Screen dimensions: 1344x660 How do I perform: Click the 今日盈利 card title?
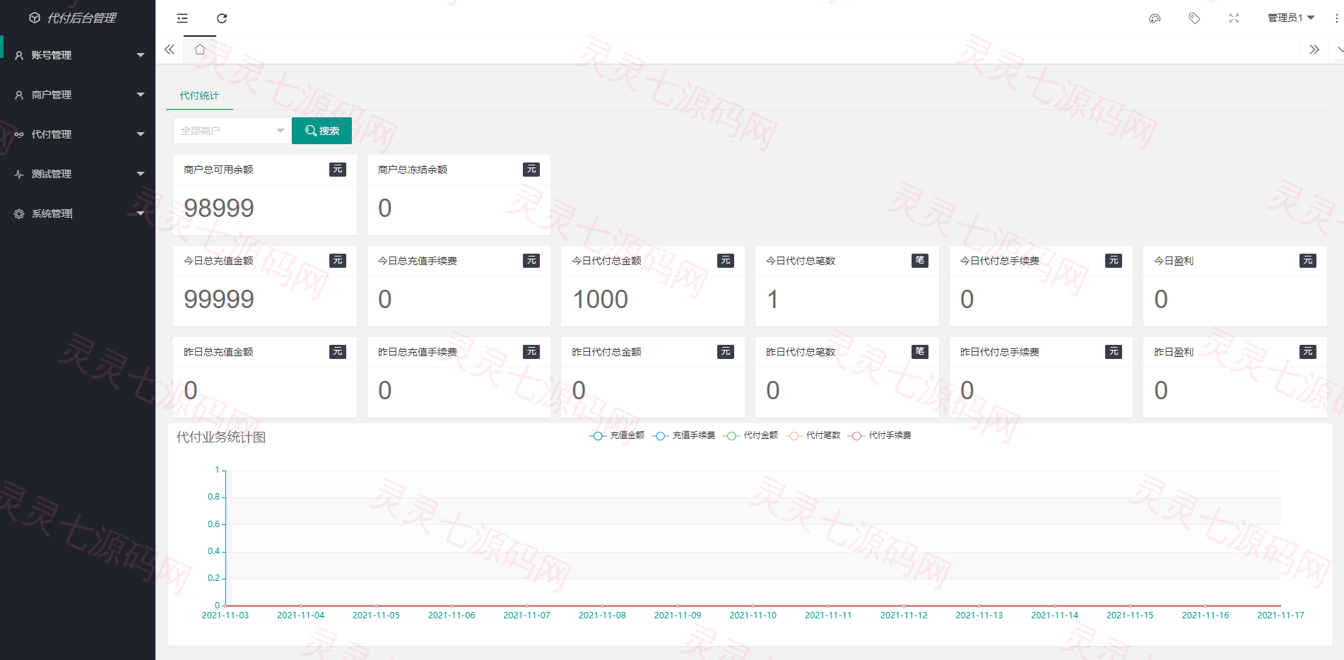coord(1174,261)
